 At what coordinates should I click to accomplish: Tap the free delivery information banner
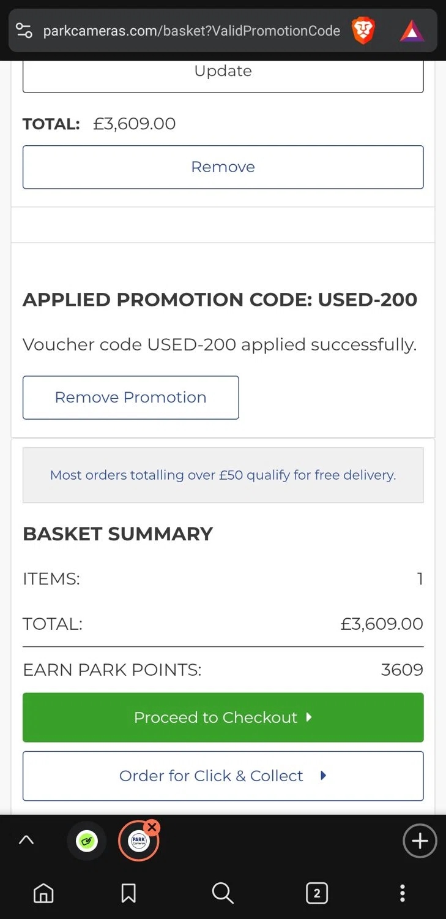coord(223,475)
